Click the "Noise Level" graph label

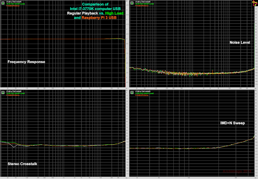[x=240, y=42]
